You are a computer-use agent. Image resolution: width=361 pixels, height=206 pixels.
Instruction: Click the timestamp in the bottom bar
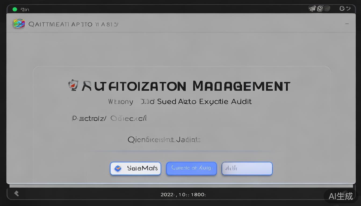point(183,195)
